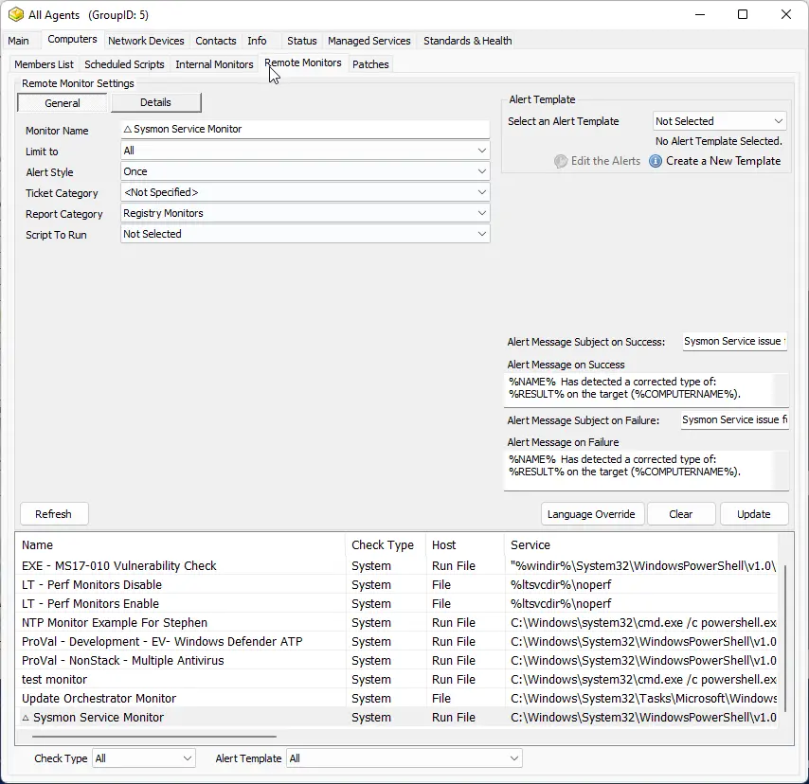The height and width of the screenshot is (784, 809).
Task: Click the Alert Message on Failure text box
Action: click(646, 470)
